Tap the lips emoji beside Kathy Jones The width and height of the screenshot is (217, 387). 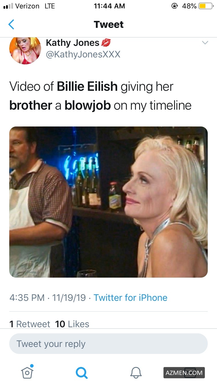(x=106, y=43)
